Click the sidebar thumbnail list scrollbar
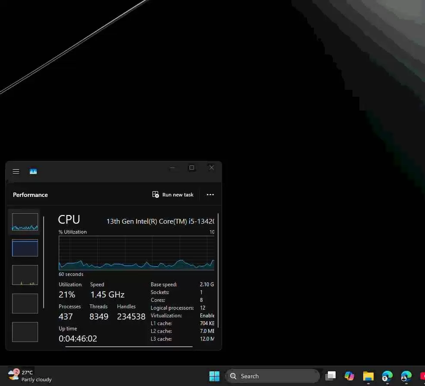 click(x=44, y=262)
